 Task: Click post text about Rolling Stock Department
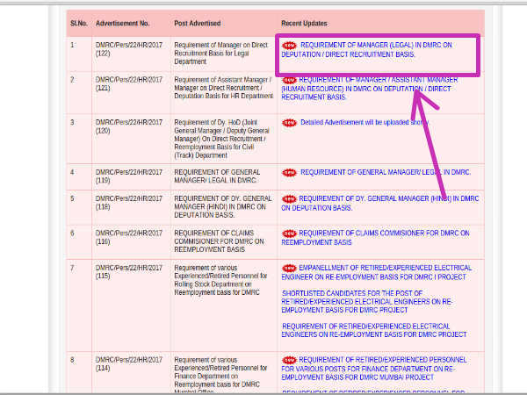220,280
